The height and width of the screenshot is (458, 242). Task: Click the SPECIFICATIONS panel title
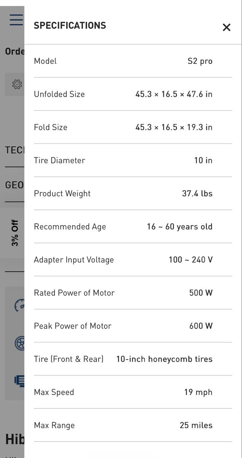(x=70, y=26)
